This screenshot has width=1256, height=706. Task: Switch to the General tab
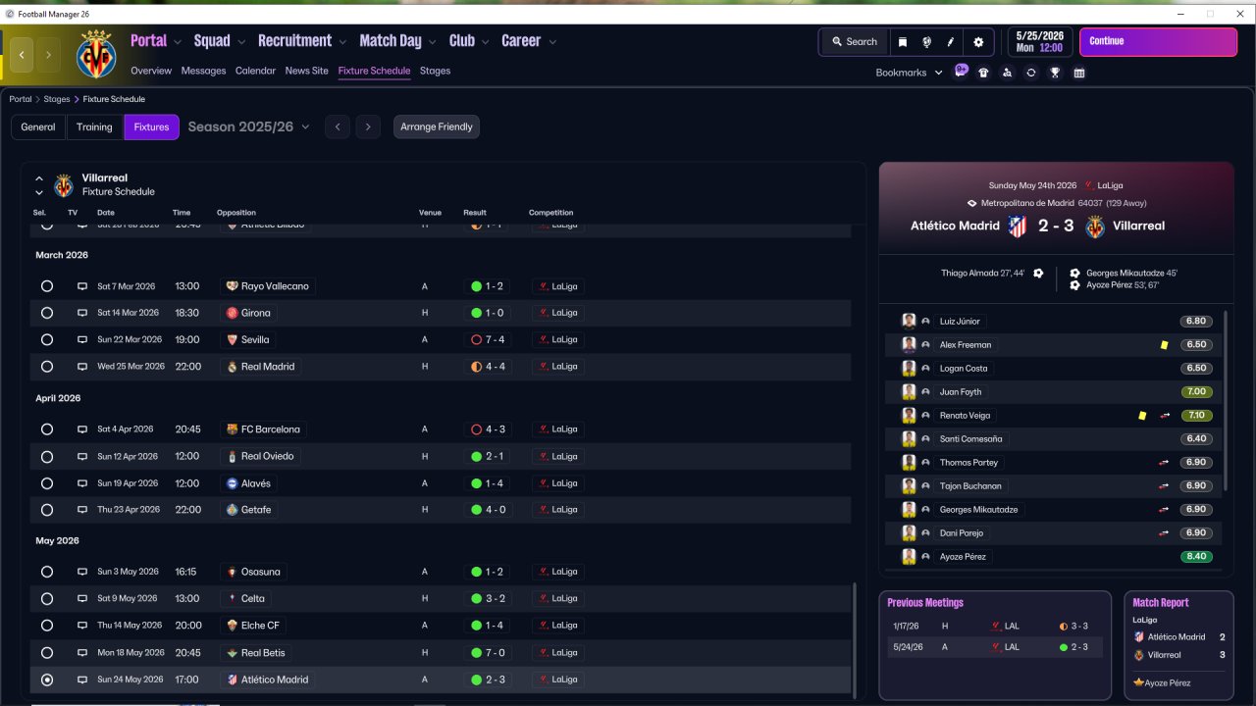pyautogui.click(x=38, y=126)
